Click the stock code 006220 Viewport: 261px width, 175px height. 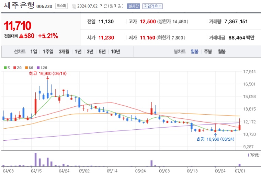[x=44, y=6]
